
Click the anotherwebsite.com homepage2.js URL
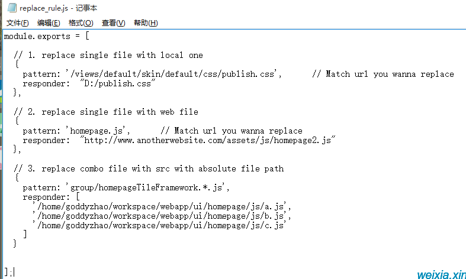click(x=208, y=141)
